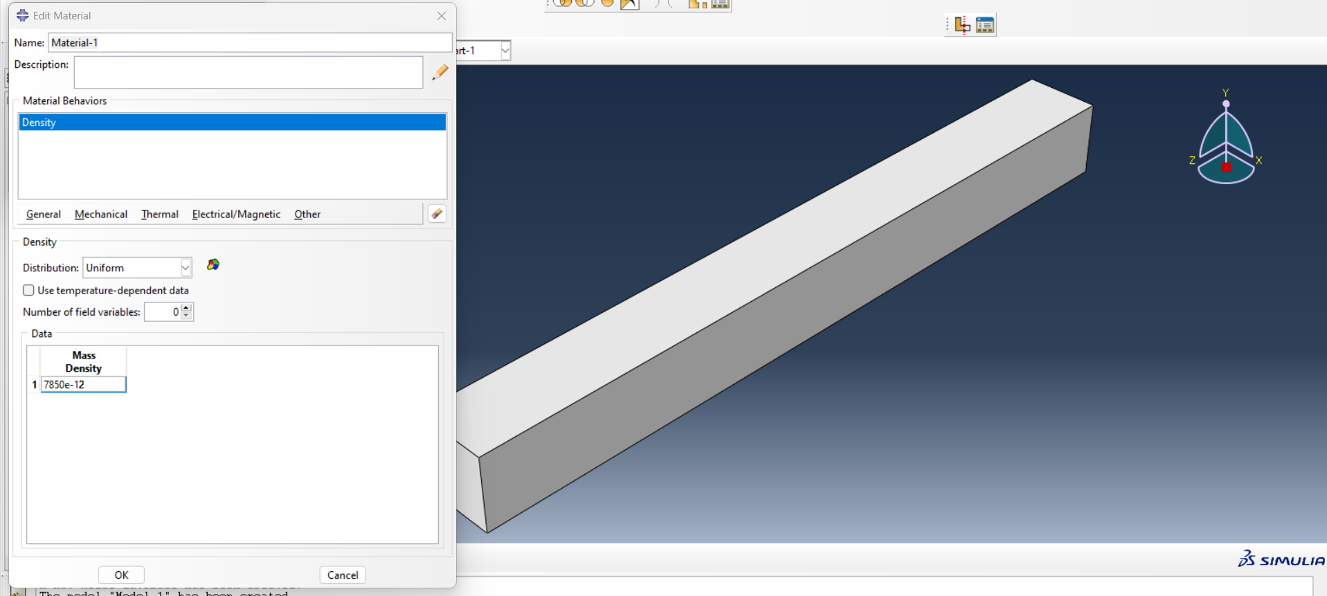Decrease the number of field variables
Screen dimensions: 1327x596
[186, 316]
